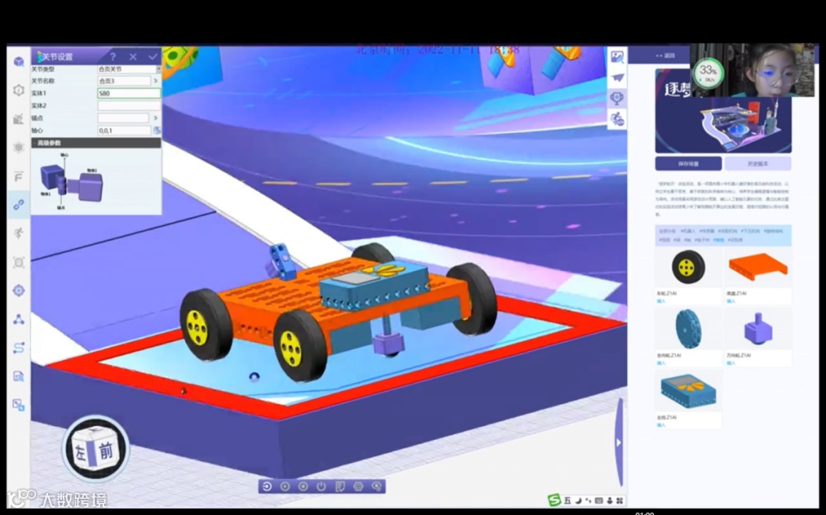The height and width of the screenshot is (515, 826).
Task: Close the 关节设置 panel with X
Action: click(133, 57)
